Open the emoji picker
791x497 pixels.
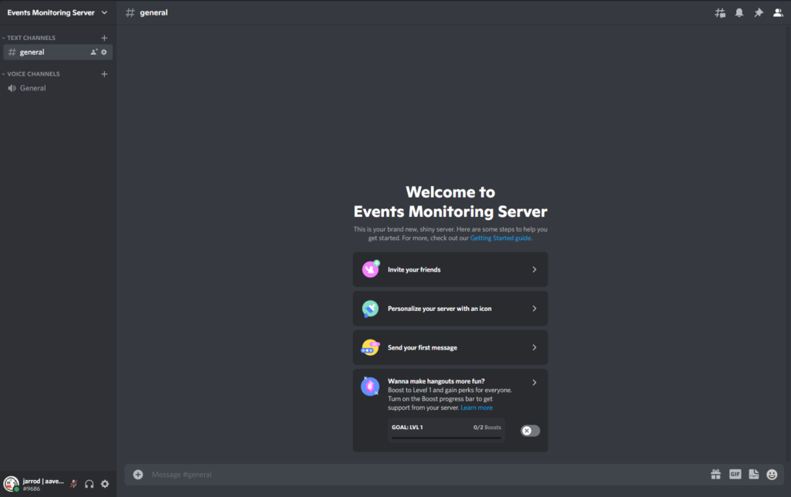[x=772, y=475]
